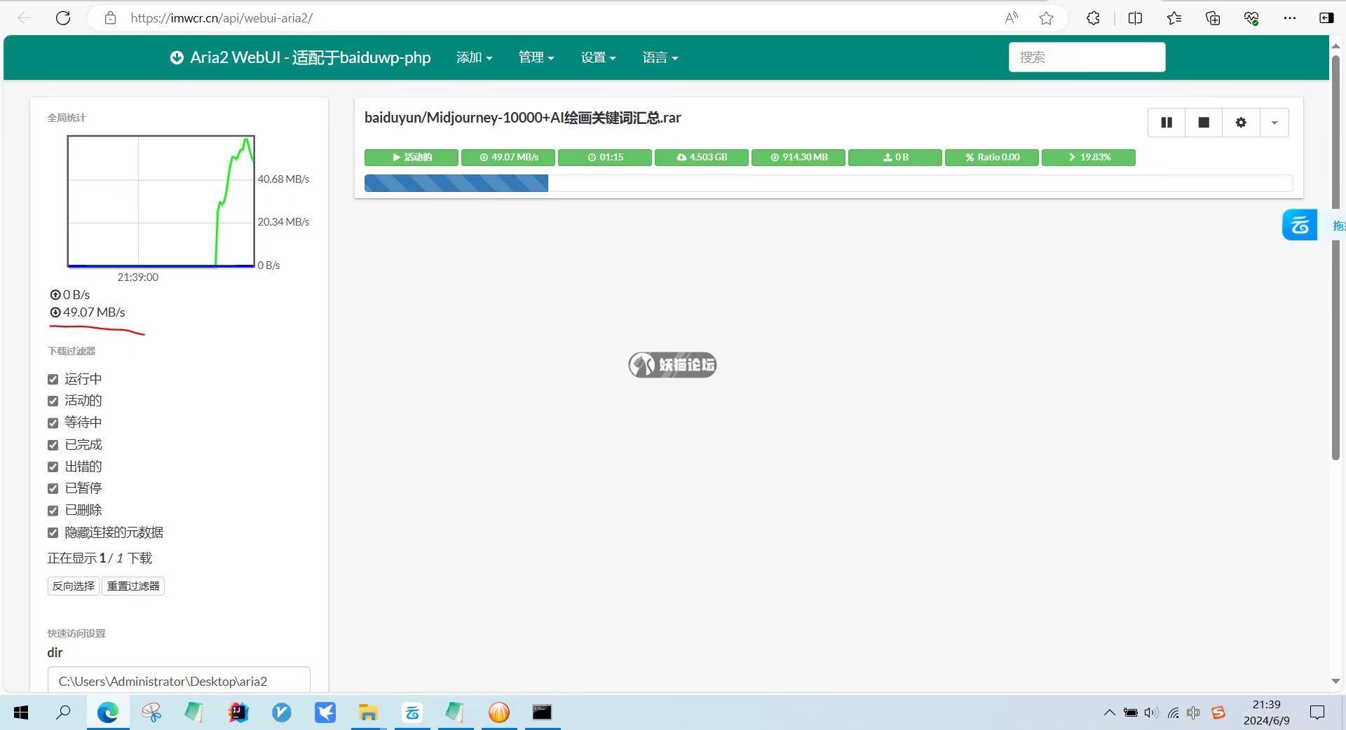1346x730 pixels.
Task: Uncheck the 已删除 filter
Action: pyautogui.click(x=53, y=510)
